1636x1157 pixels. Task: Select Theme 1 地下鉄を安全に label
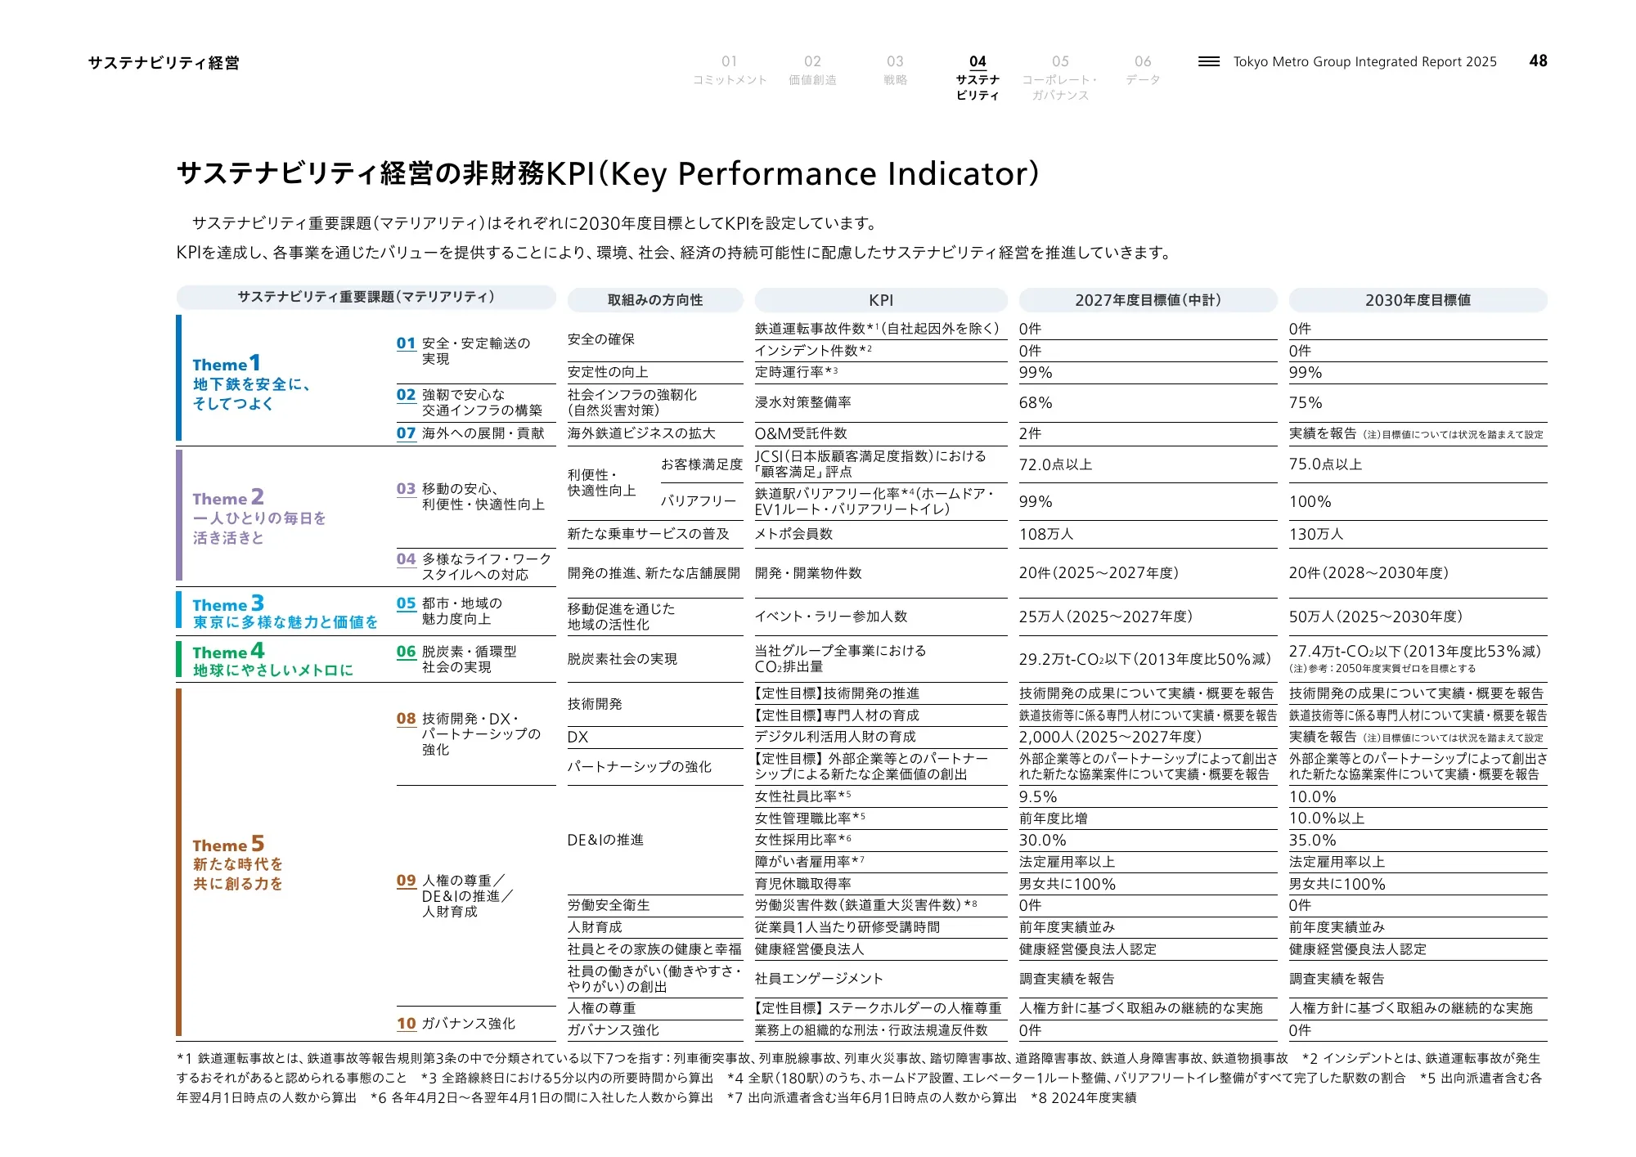pyautogui.click(x=250, y=383)
